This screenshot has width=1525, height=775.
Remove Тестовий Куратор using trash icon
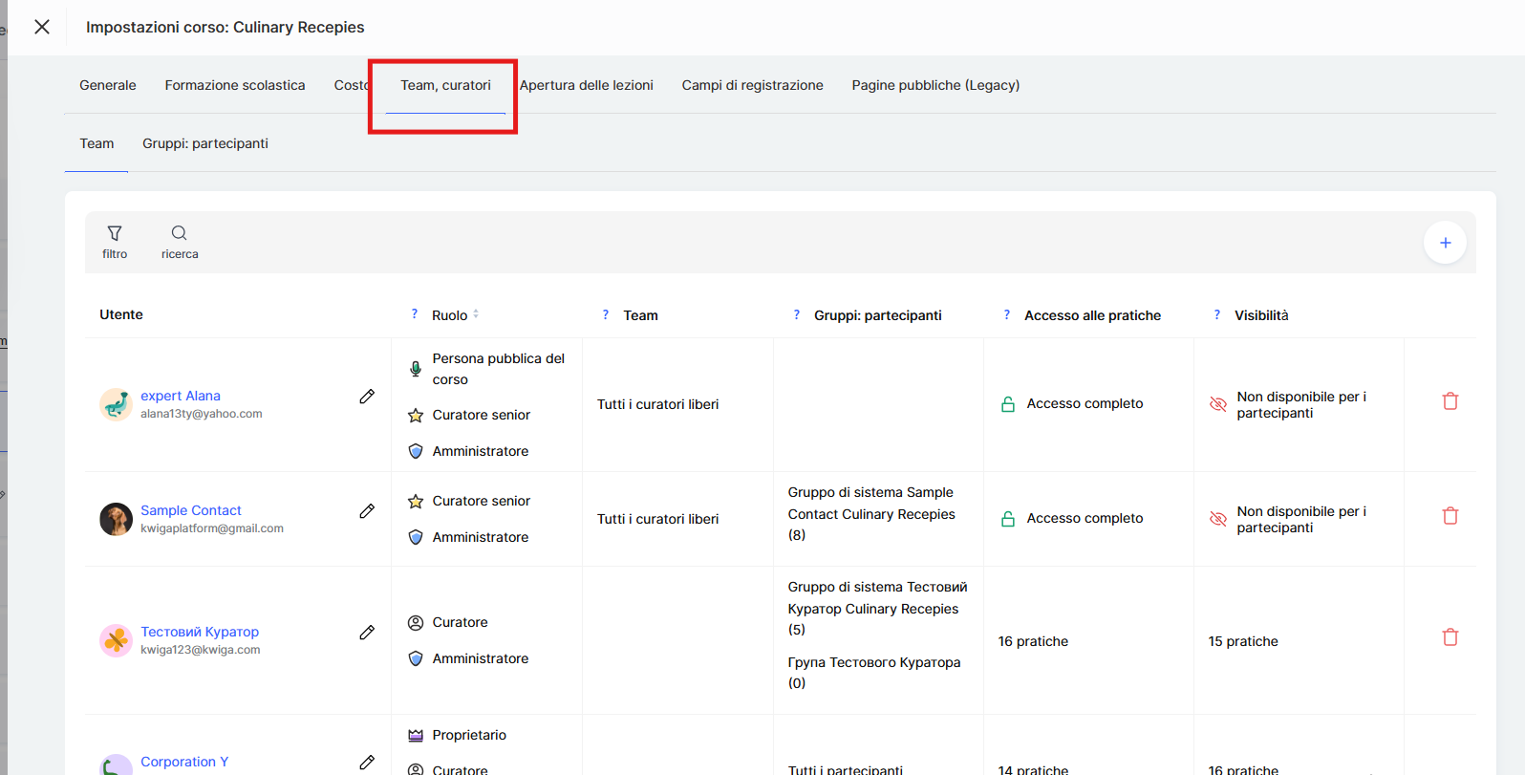pos(1450,637)
